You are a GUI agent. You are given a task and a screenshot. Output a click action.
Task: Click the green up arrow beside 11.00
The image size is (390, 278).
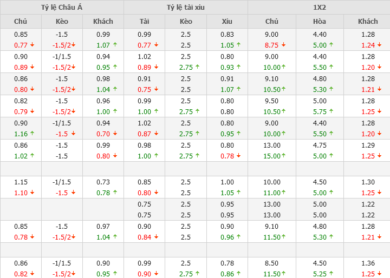coord(284,193)
